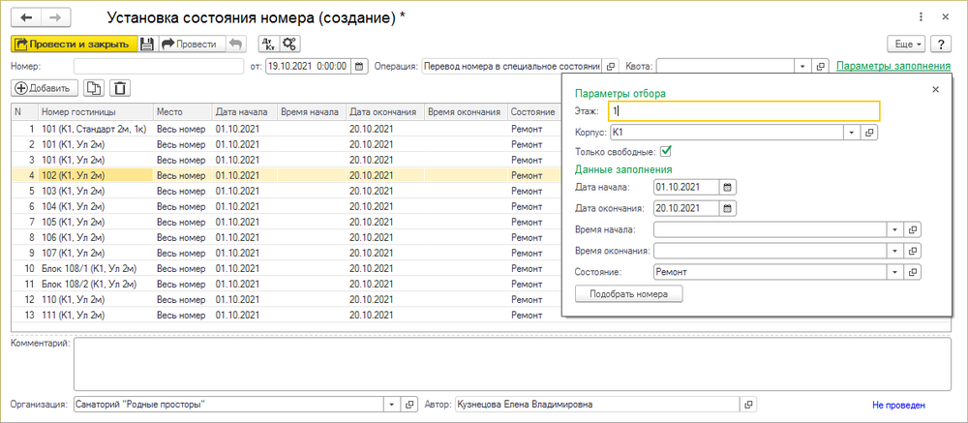Copy the selected row with copy icon
This screenshot has height=423, width=968.
tap(94, 88)
